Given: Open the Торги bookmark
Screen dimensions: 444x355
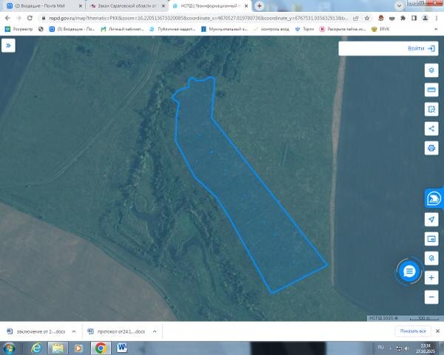Looking at the screenshot, I should tap(304, 29).
